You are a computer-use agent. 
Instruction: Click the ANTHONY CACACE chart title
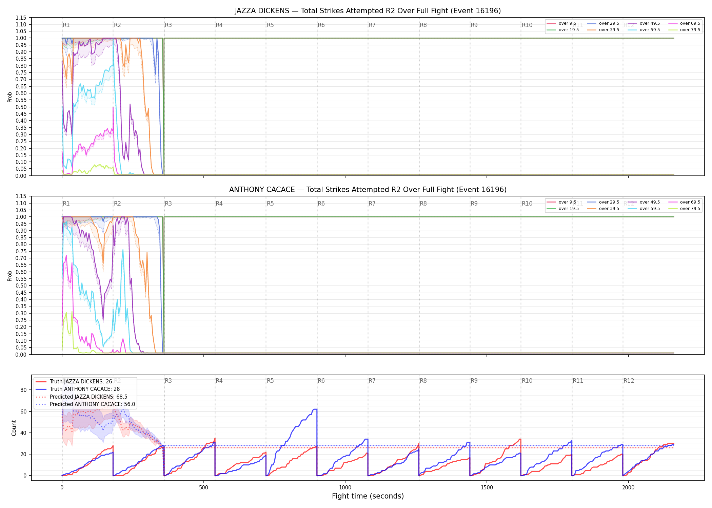[x=368, y=190]
